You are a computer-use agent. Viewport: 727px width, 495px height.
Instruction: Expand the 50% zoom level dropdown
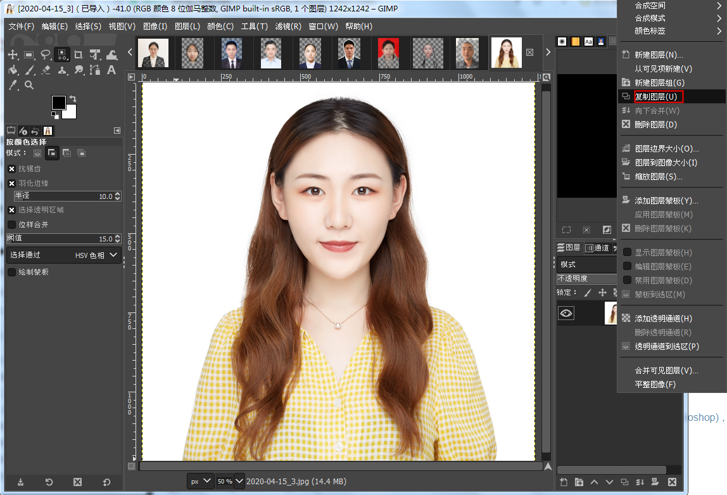pyautogui.click(x=239, y=482)
